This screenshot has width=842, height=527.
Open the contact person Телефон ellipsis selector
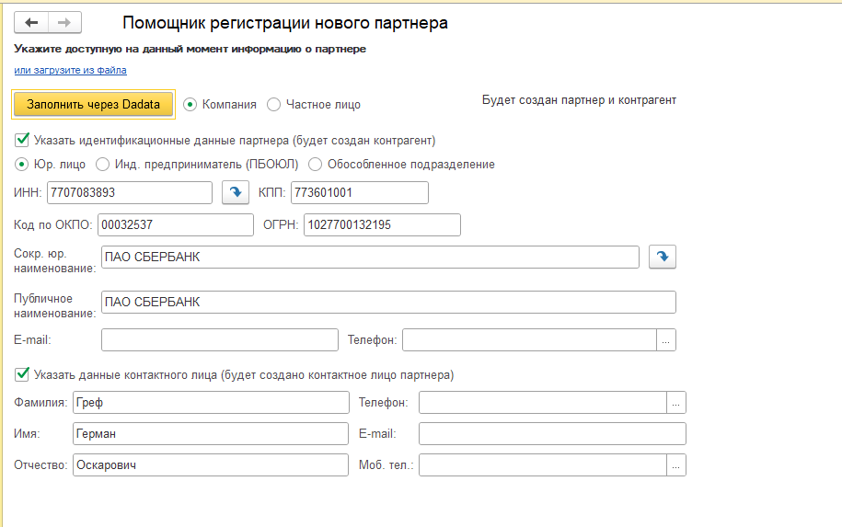[676, 403]
